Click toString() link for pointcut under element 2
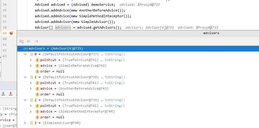This screenshot has height=128, width=259. coord(115,106)
